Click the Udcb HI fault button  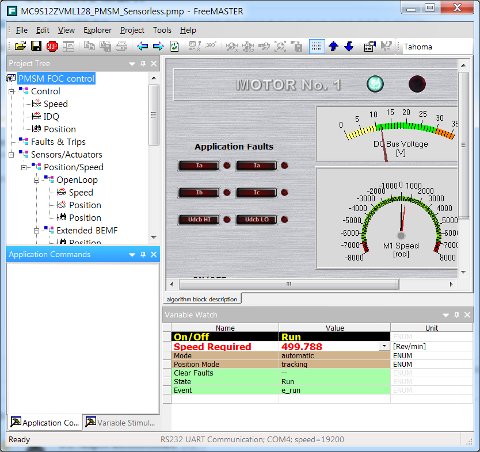point(199,220)
